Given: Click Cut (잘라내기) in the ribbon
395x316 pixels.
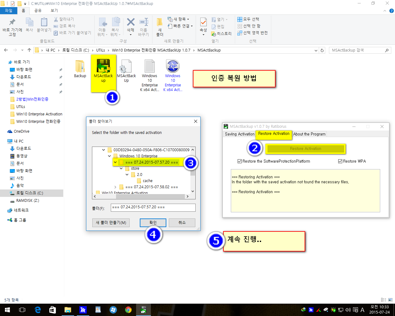Looking at the screenshot, I should (64, 19).
